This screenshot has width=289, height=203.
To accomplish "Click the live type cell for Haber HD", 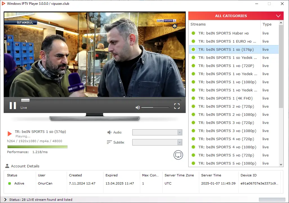I will pyautogui.click(x=265, y=33).
